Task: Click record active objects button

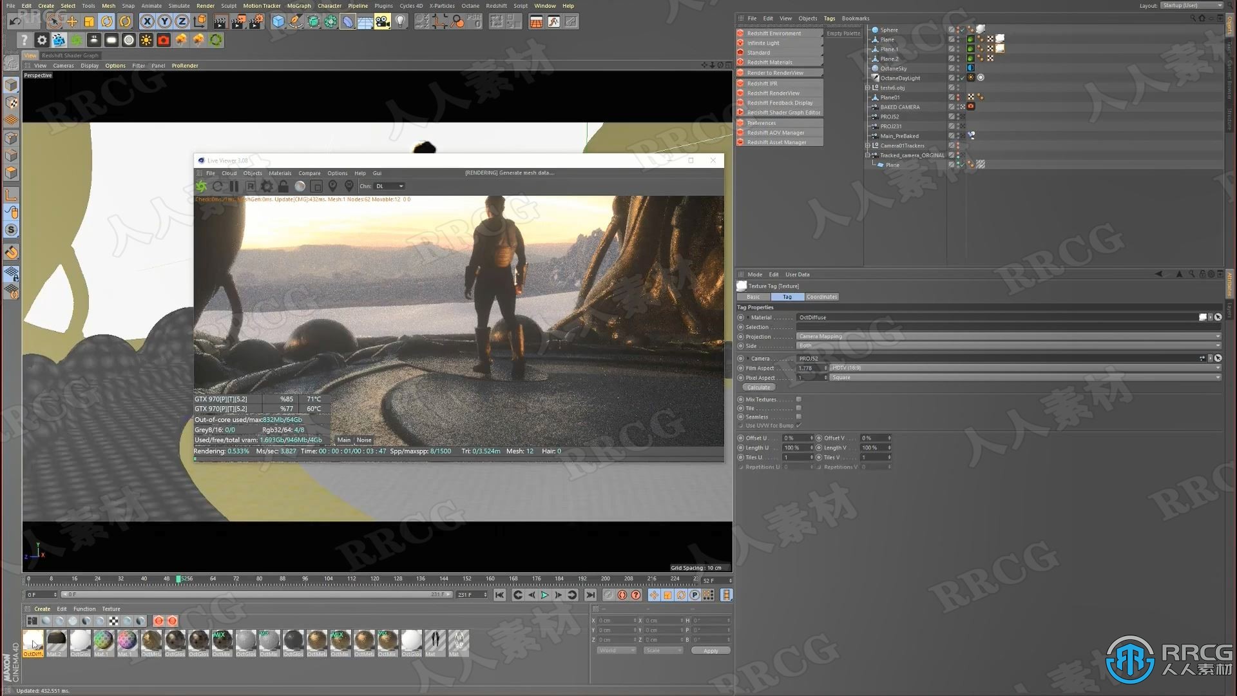Action: pos(608,595)
